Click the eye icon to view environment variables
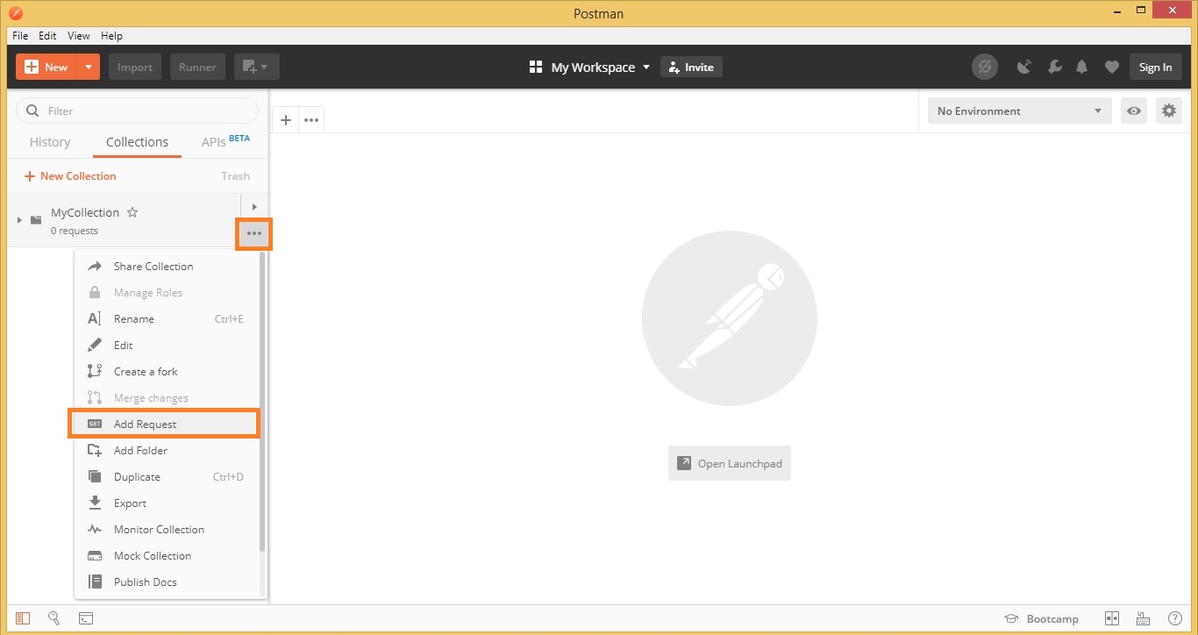This screenshot has width=1198, height=635. coord(1133,111)
